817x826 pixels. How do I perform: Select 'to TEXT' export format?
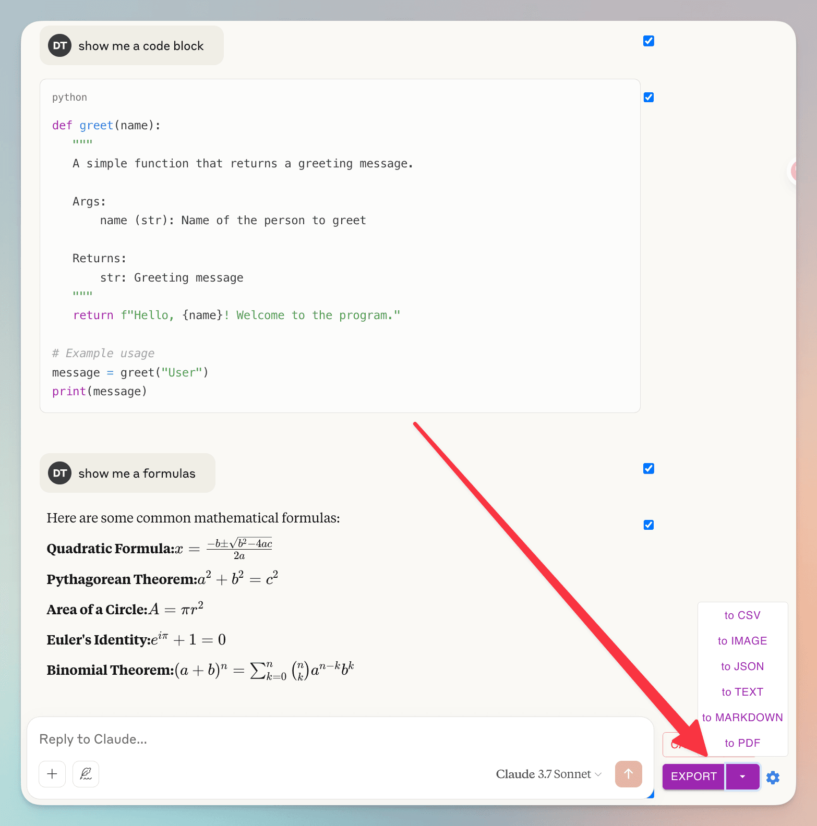[742, 692]
